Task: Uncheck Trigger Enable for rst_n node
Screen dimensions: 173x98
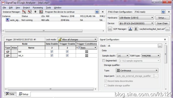Action: (x=67, y=55)
